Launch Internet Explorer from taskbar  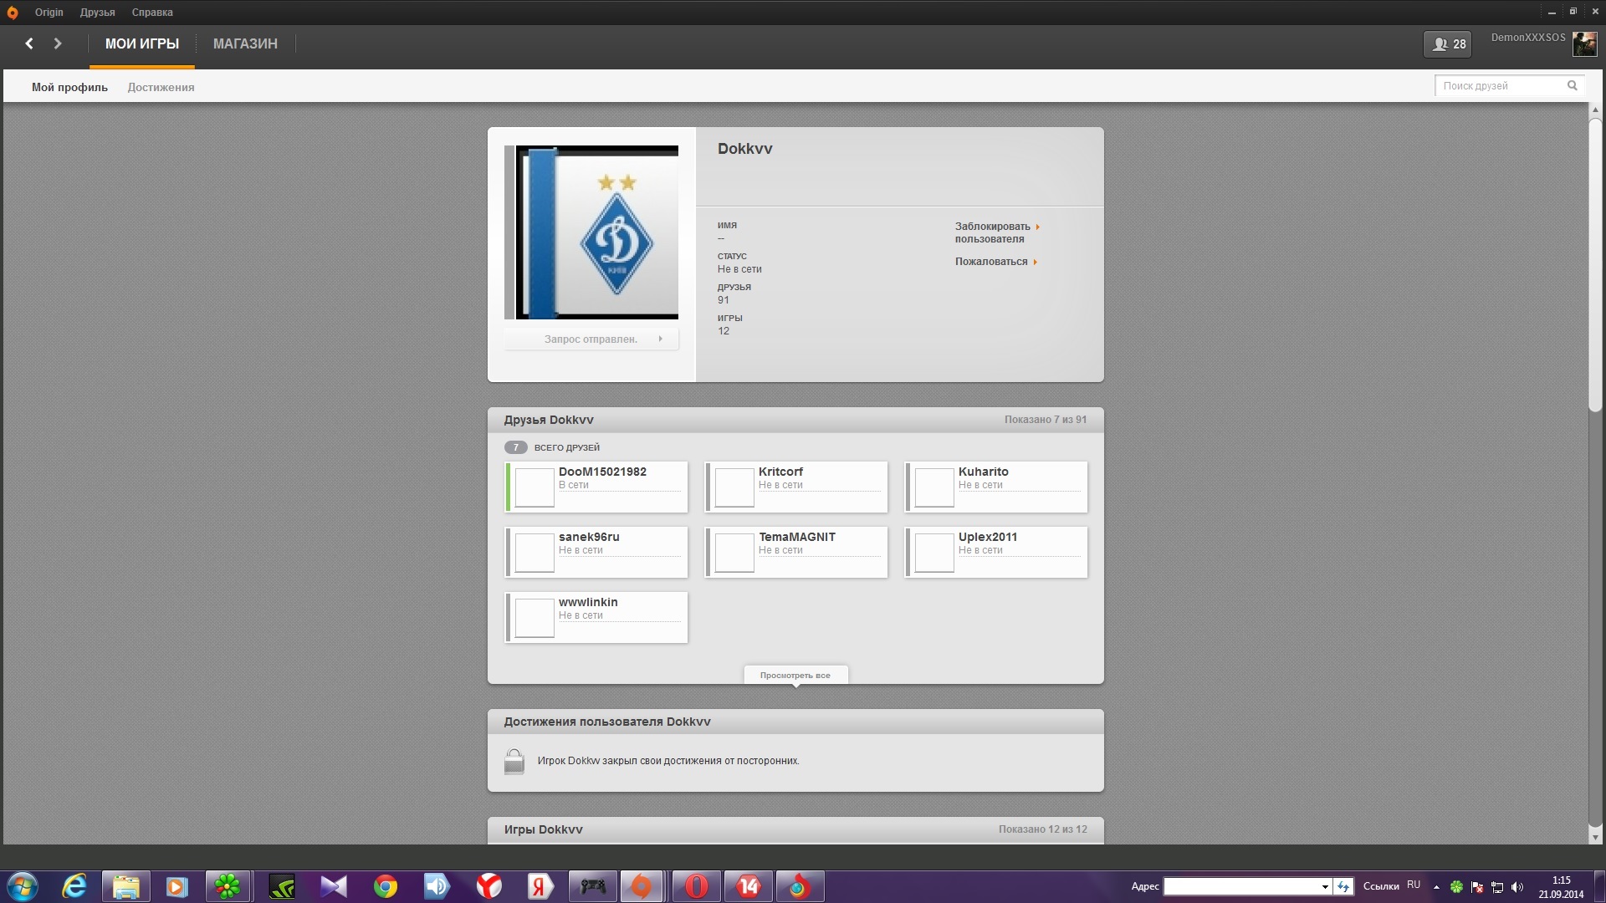(x=74, y=886)
